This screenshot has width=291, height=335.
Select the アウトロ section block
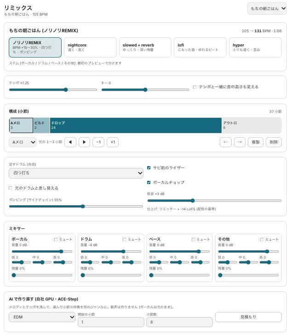click(x=251, y=126)
